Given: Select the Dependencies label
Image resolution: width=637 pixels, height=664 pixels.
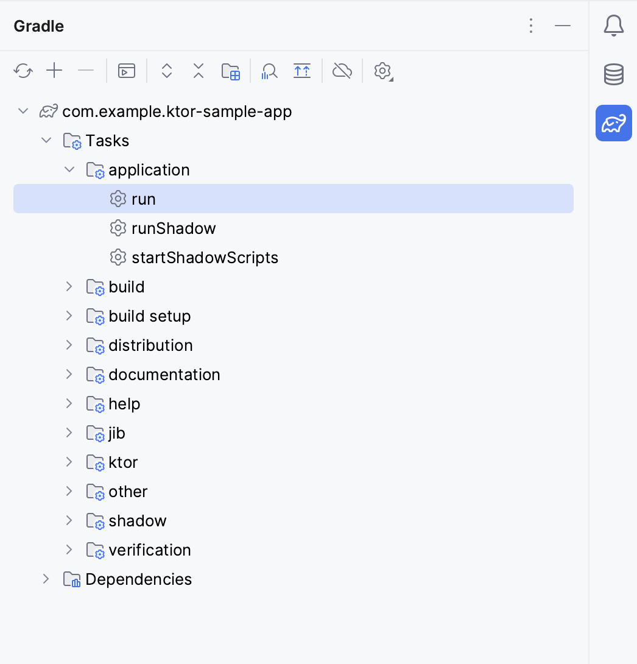Looking at the screenshot, I should (x=138, y=579).
